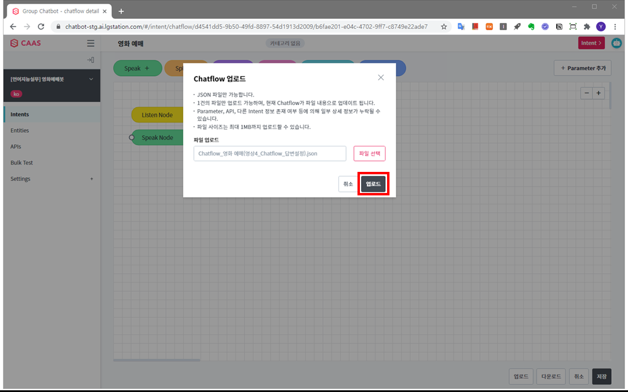Click the zoom out minus button on canvas
Image resolution: width=628 pixels, height=392 pixels.
586,93
